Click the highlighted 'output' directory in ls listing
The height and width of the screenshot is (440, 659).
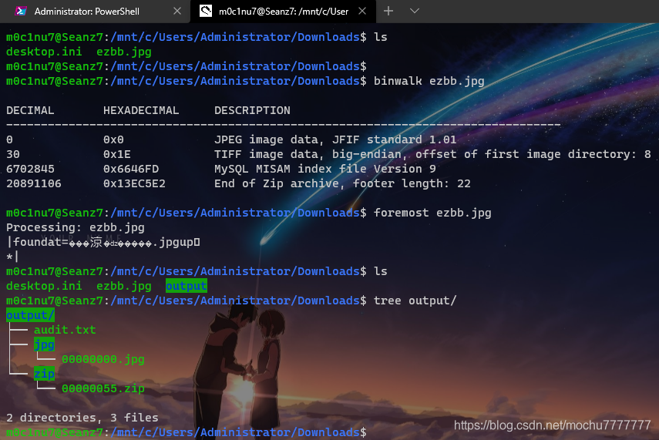[187, 286]
